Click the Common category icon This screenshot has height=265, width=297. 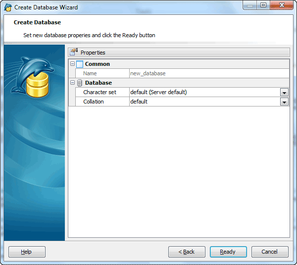80,64
